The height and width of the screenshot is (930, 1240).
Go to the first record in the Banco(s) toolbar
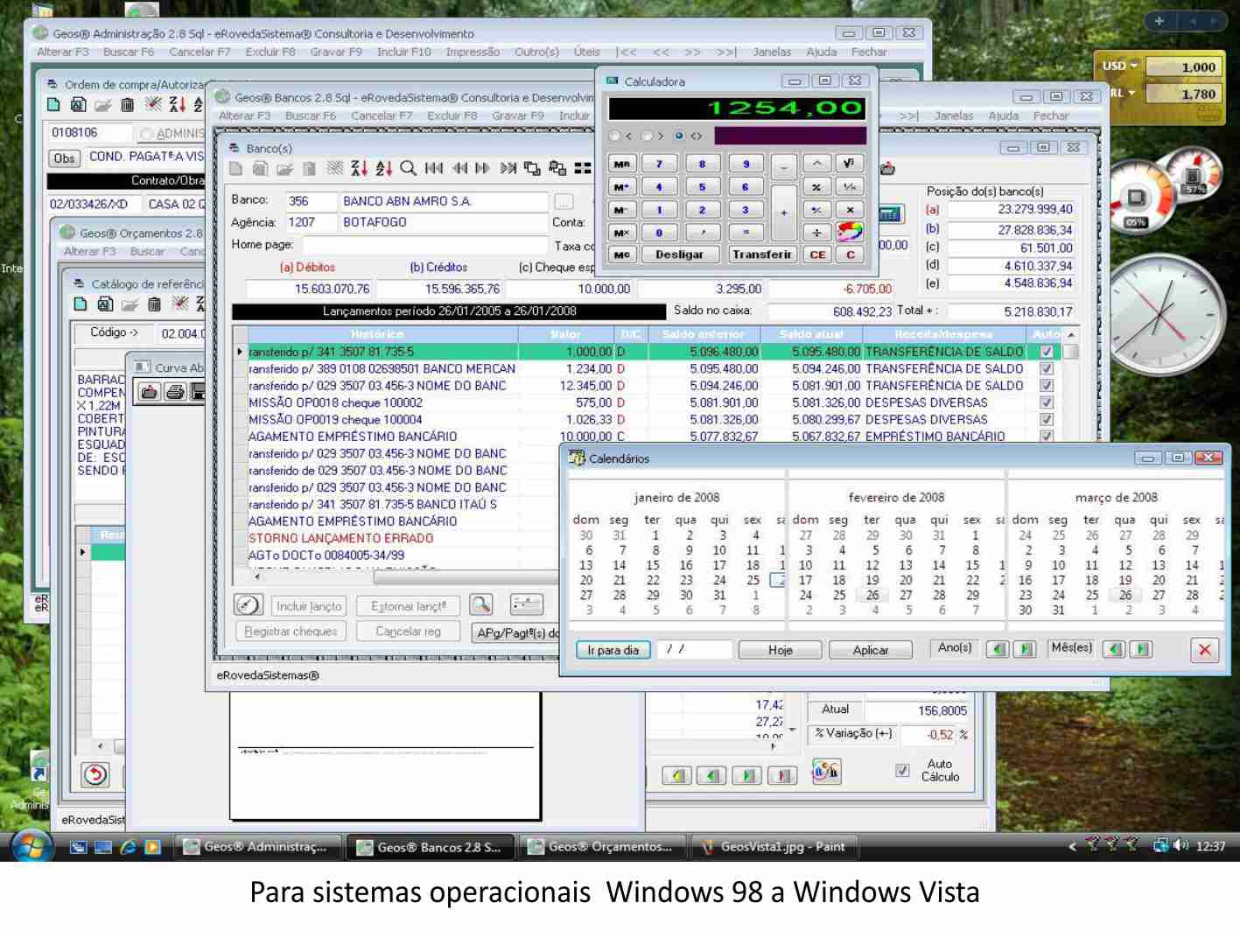coord(433,168)
